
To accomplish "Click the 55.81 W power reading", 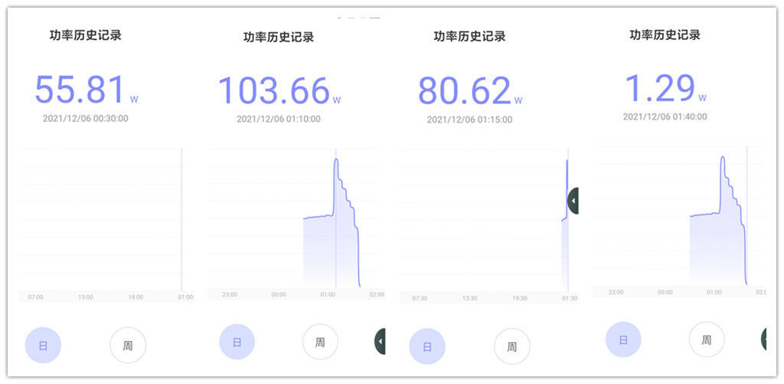I will click(80, 90).
